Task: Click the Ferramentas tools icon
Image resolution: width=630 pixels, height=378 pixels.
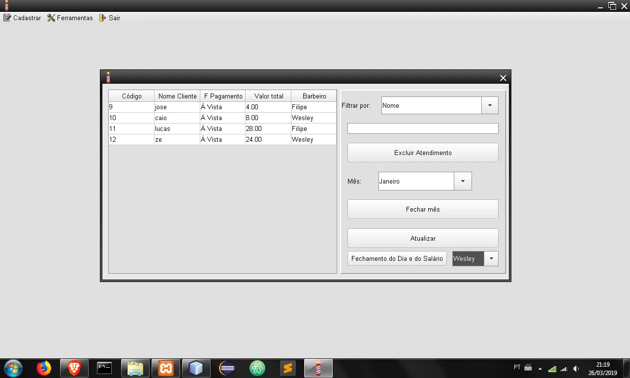Action: pos(51,18)
